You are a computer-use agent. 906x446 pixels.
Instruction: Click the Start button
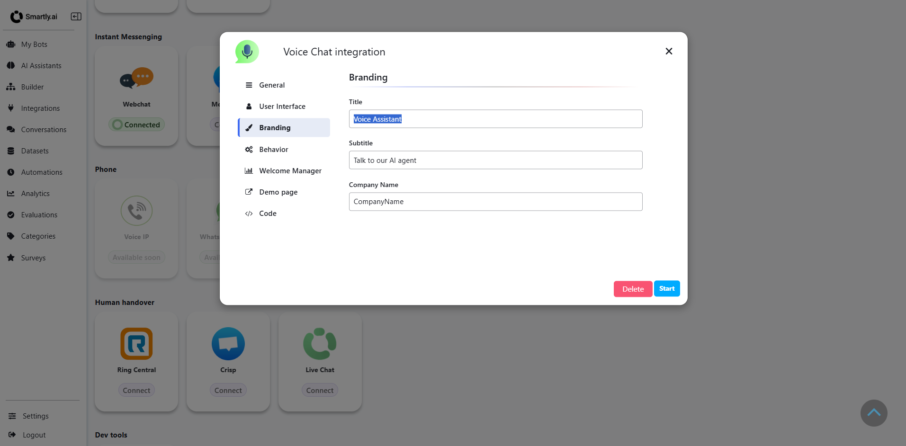[x=666, y=288]
